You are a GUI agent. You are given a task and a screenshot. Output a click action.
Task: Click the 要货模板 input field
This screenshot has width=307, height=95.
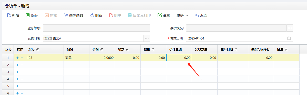(236, 28)
